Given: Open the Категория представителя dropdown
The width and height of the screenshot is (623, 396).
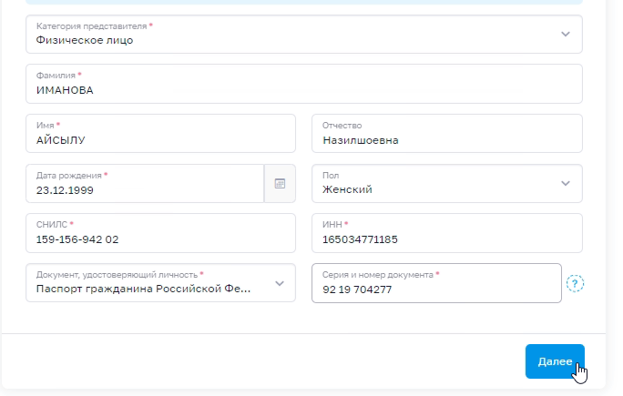Looking at the screenshot, I should pos(304,35).
